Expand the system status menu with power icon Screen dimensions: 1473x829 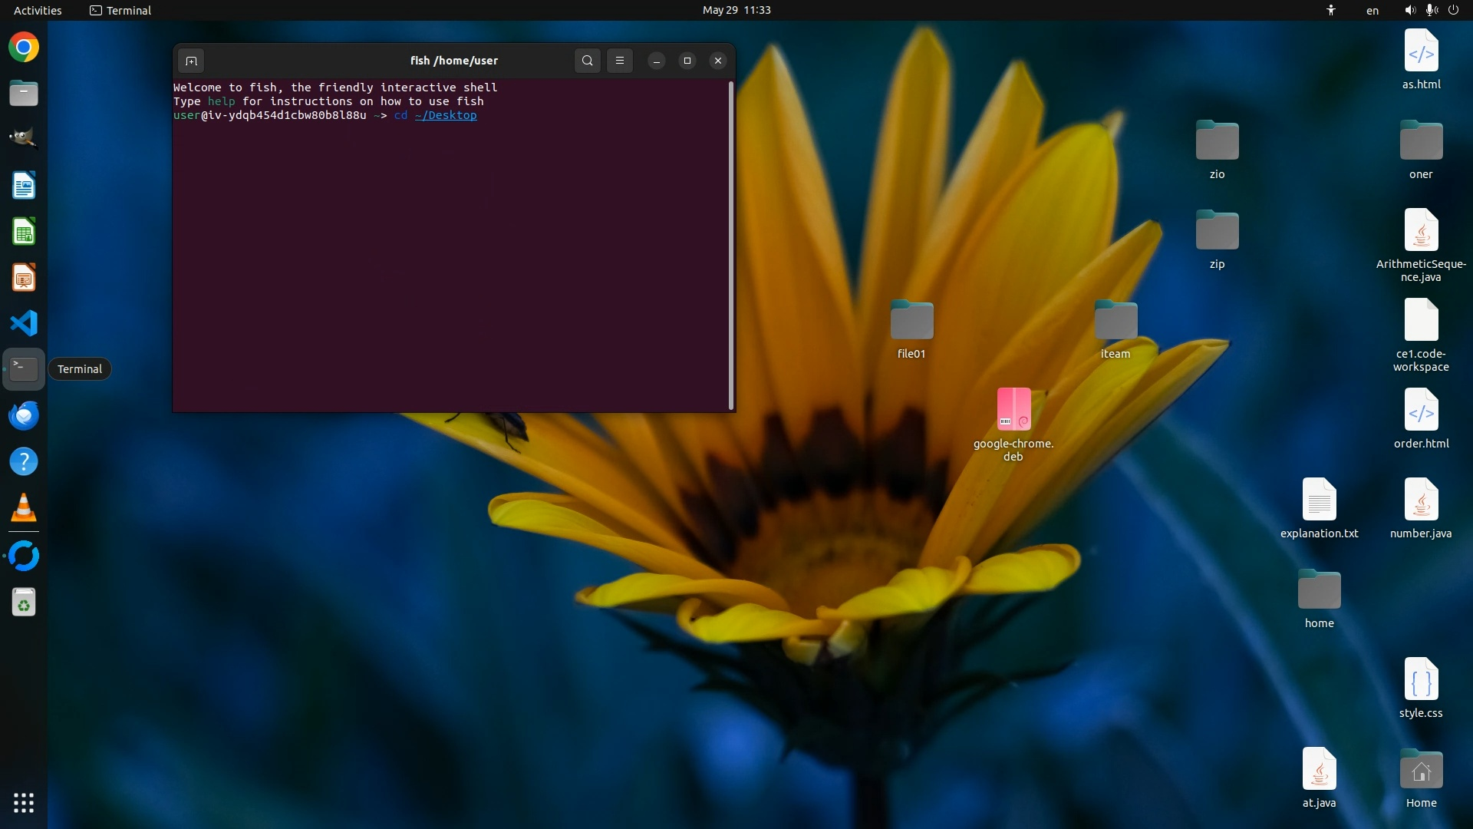(x=1453, y=10)
